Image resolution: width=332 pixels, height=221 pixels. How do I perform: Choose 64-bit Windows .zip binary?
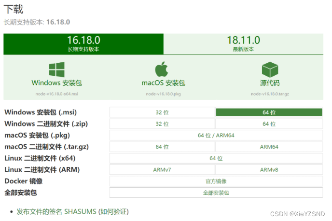[269, 124]
